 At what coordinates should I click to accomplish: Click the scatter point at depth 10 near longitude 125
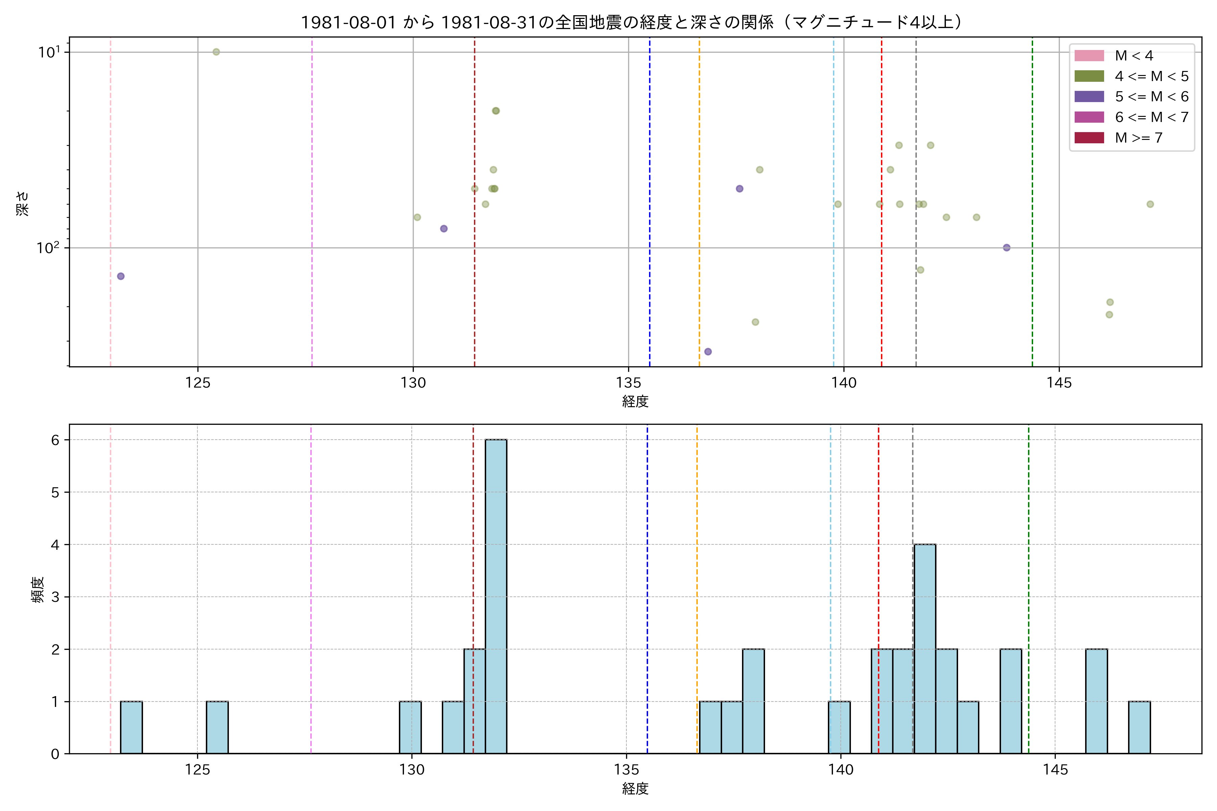coord(216,52)
